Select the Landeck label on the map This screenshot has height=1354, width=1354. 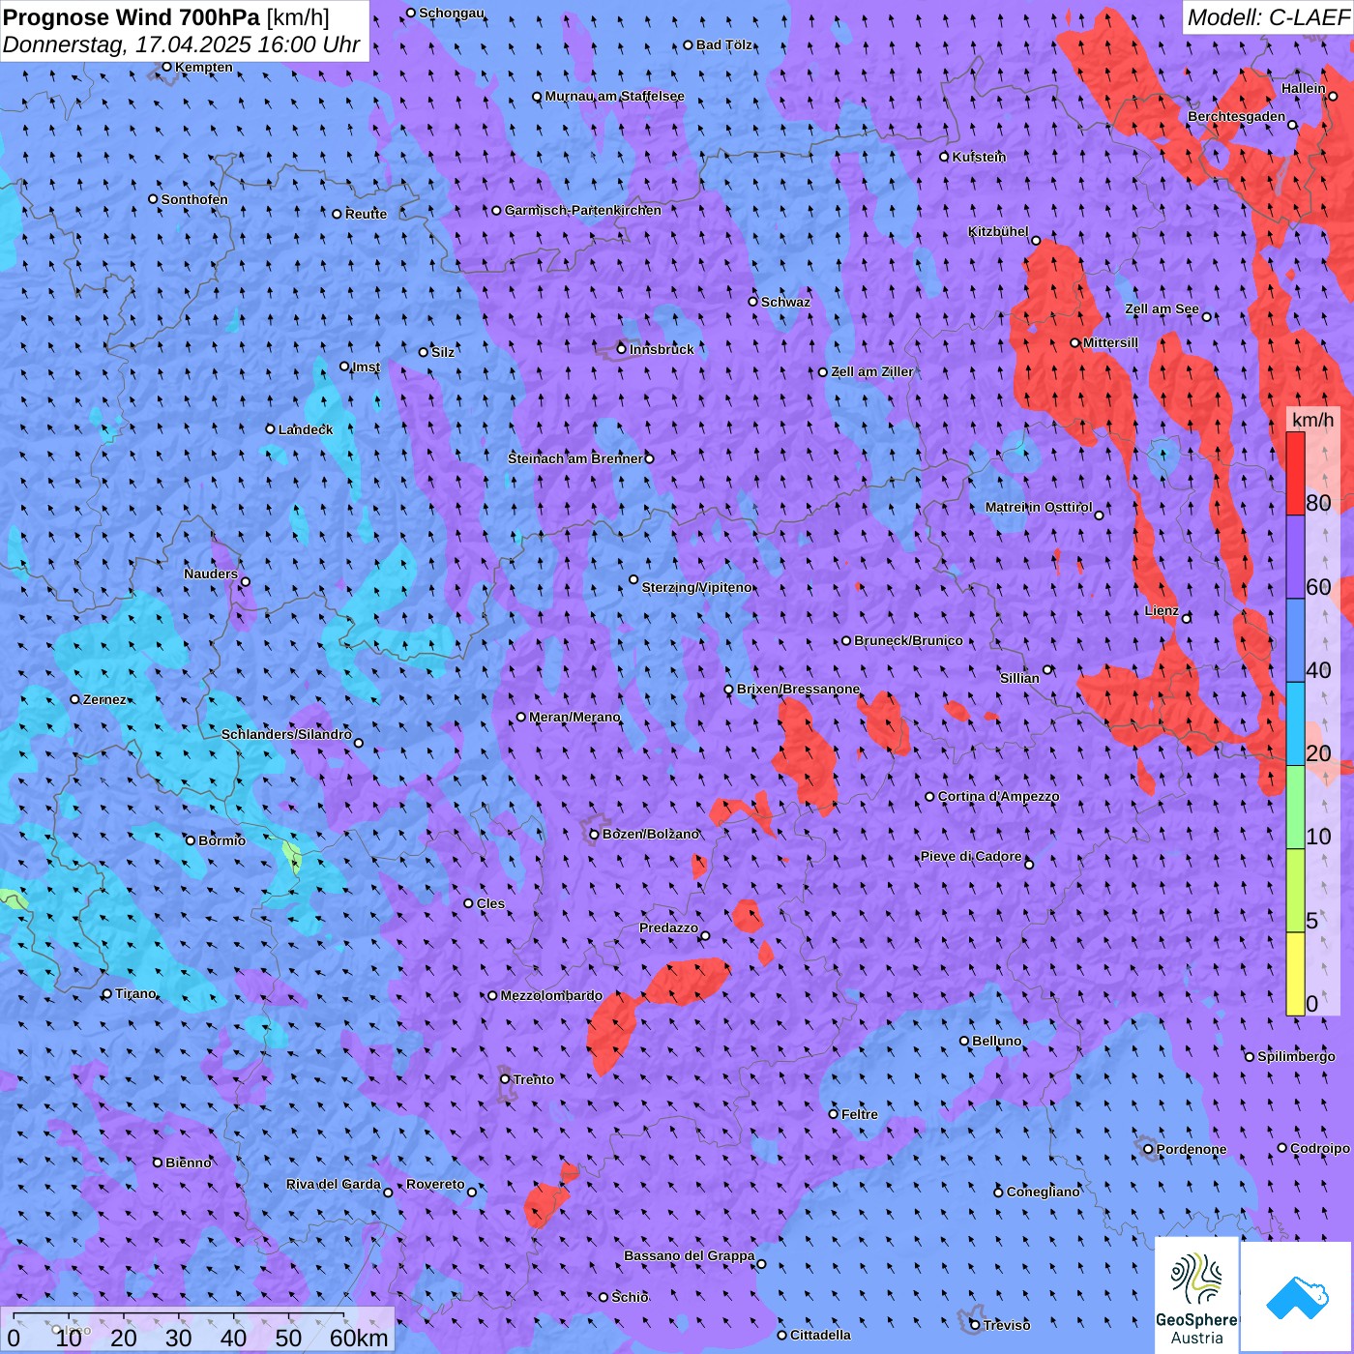point(306,429)
